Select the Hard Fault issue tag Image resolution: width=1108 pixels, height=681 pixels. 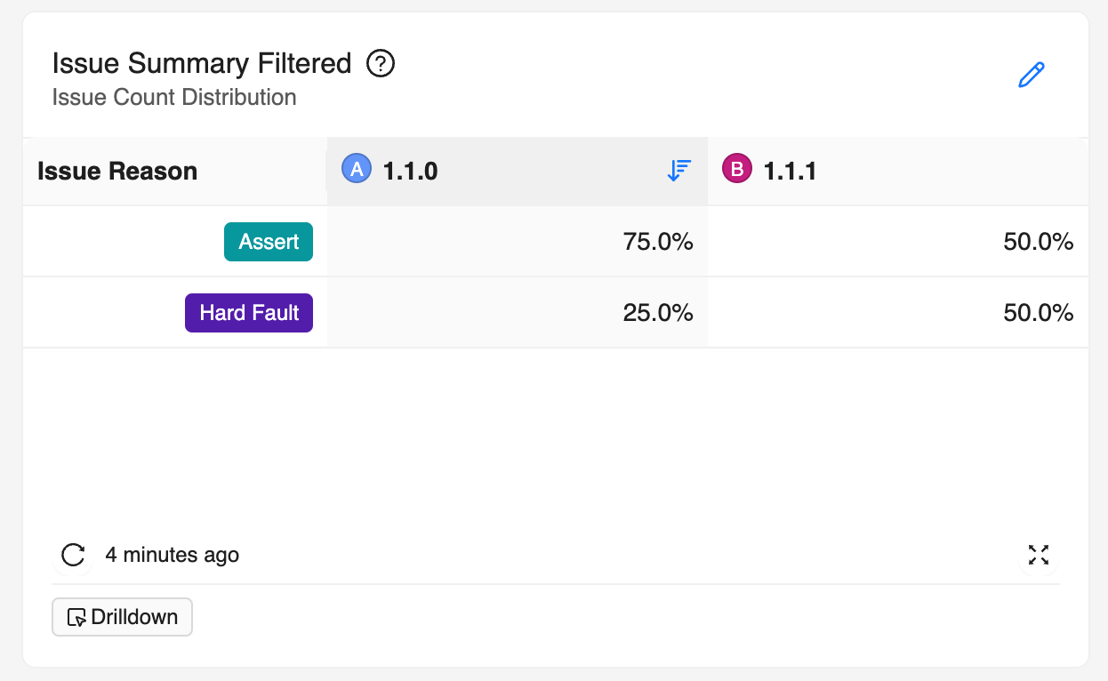point(249,313)
